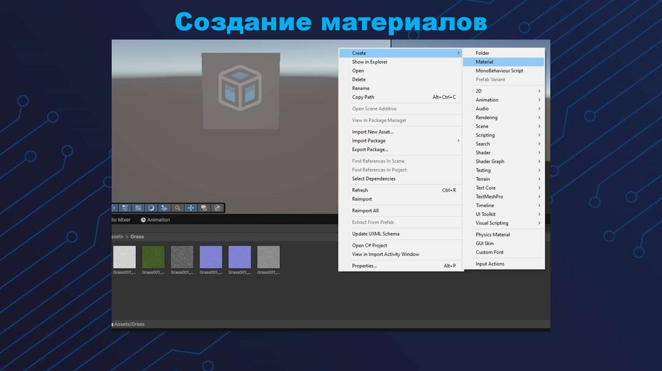Switch to the Animation tab
This screenshot has width=662, height=371.
[155, 220]
